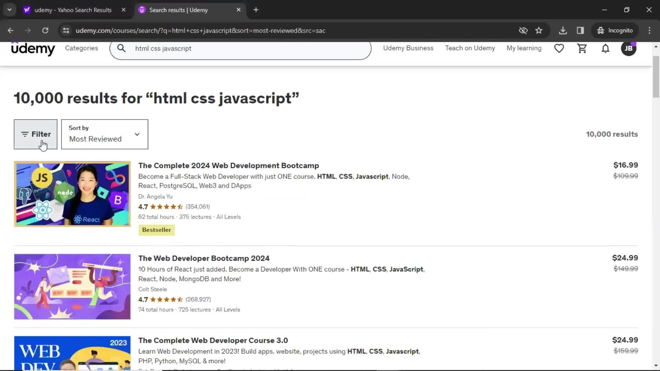The width and height of the screenshot is (660, 371).
Task: Expand the Sort by Most Reviewed dropdown
Action: click(x=104, y=134)
